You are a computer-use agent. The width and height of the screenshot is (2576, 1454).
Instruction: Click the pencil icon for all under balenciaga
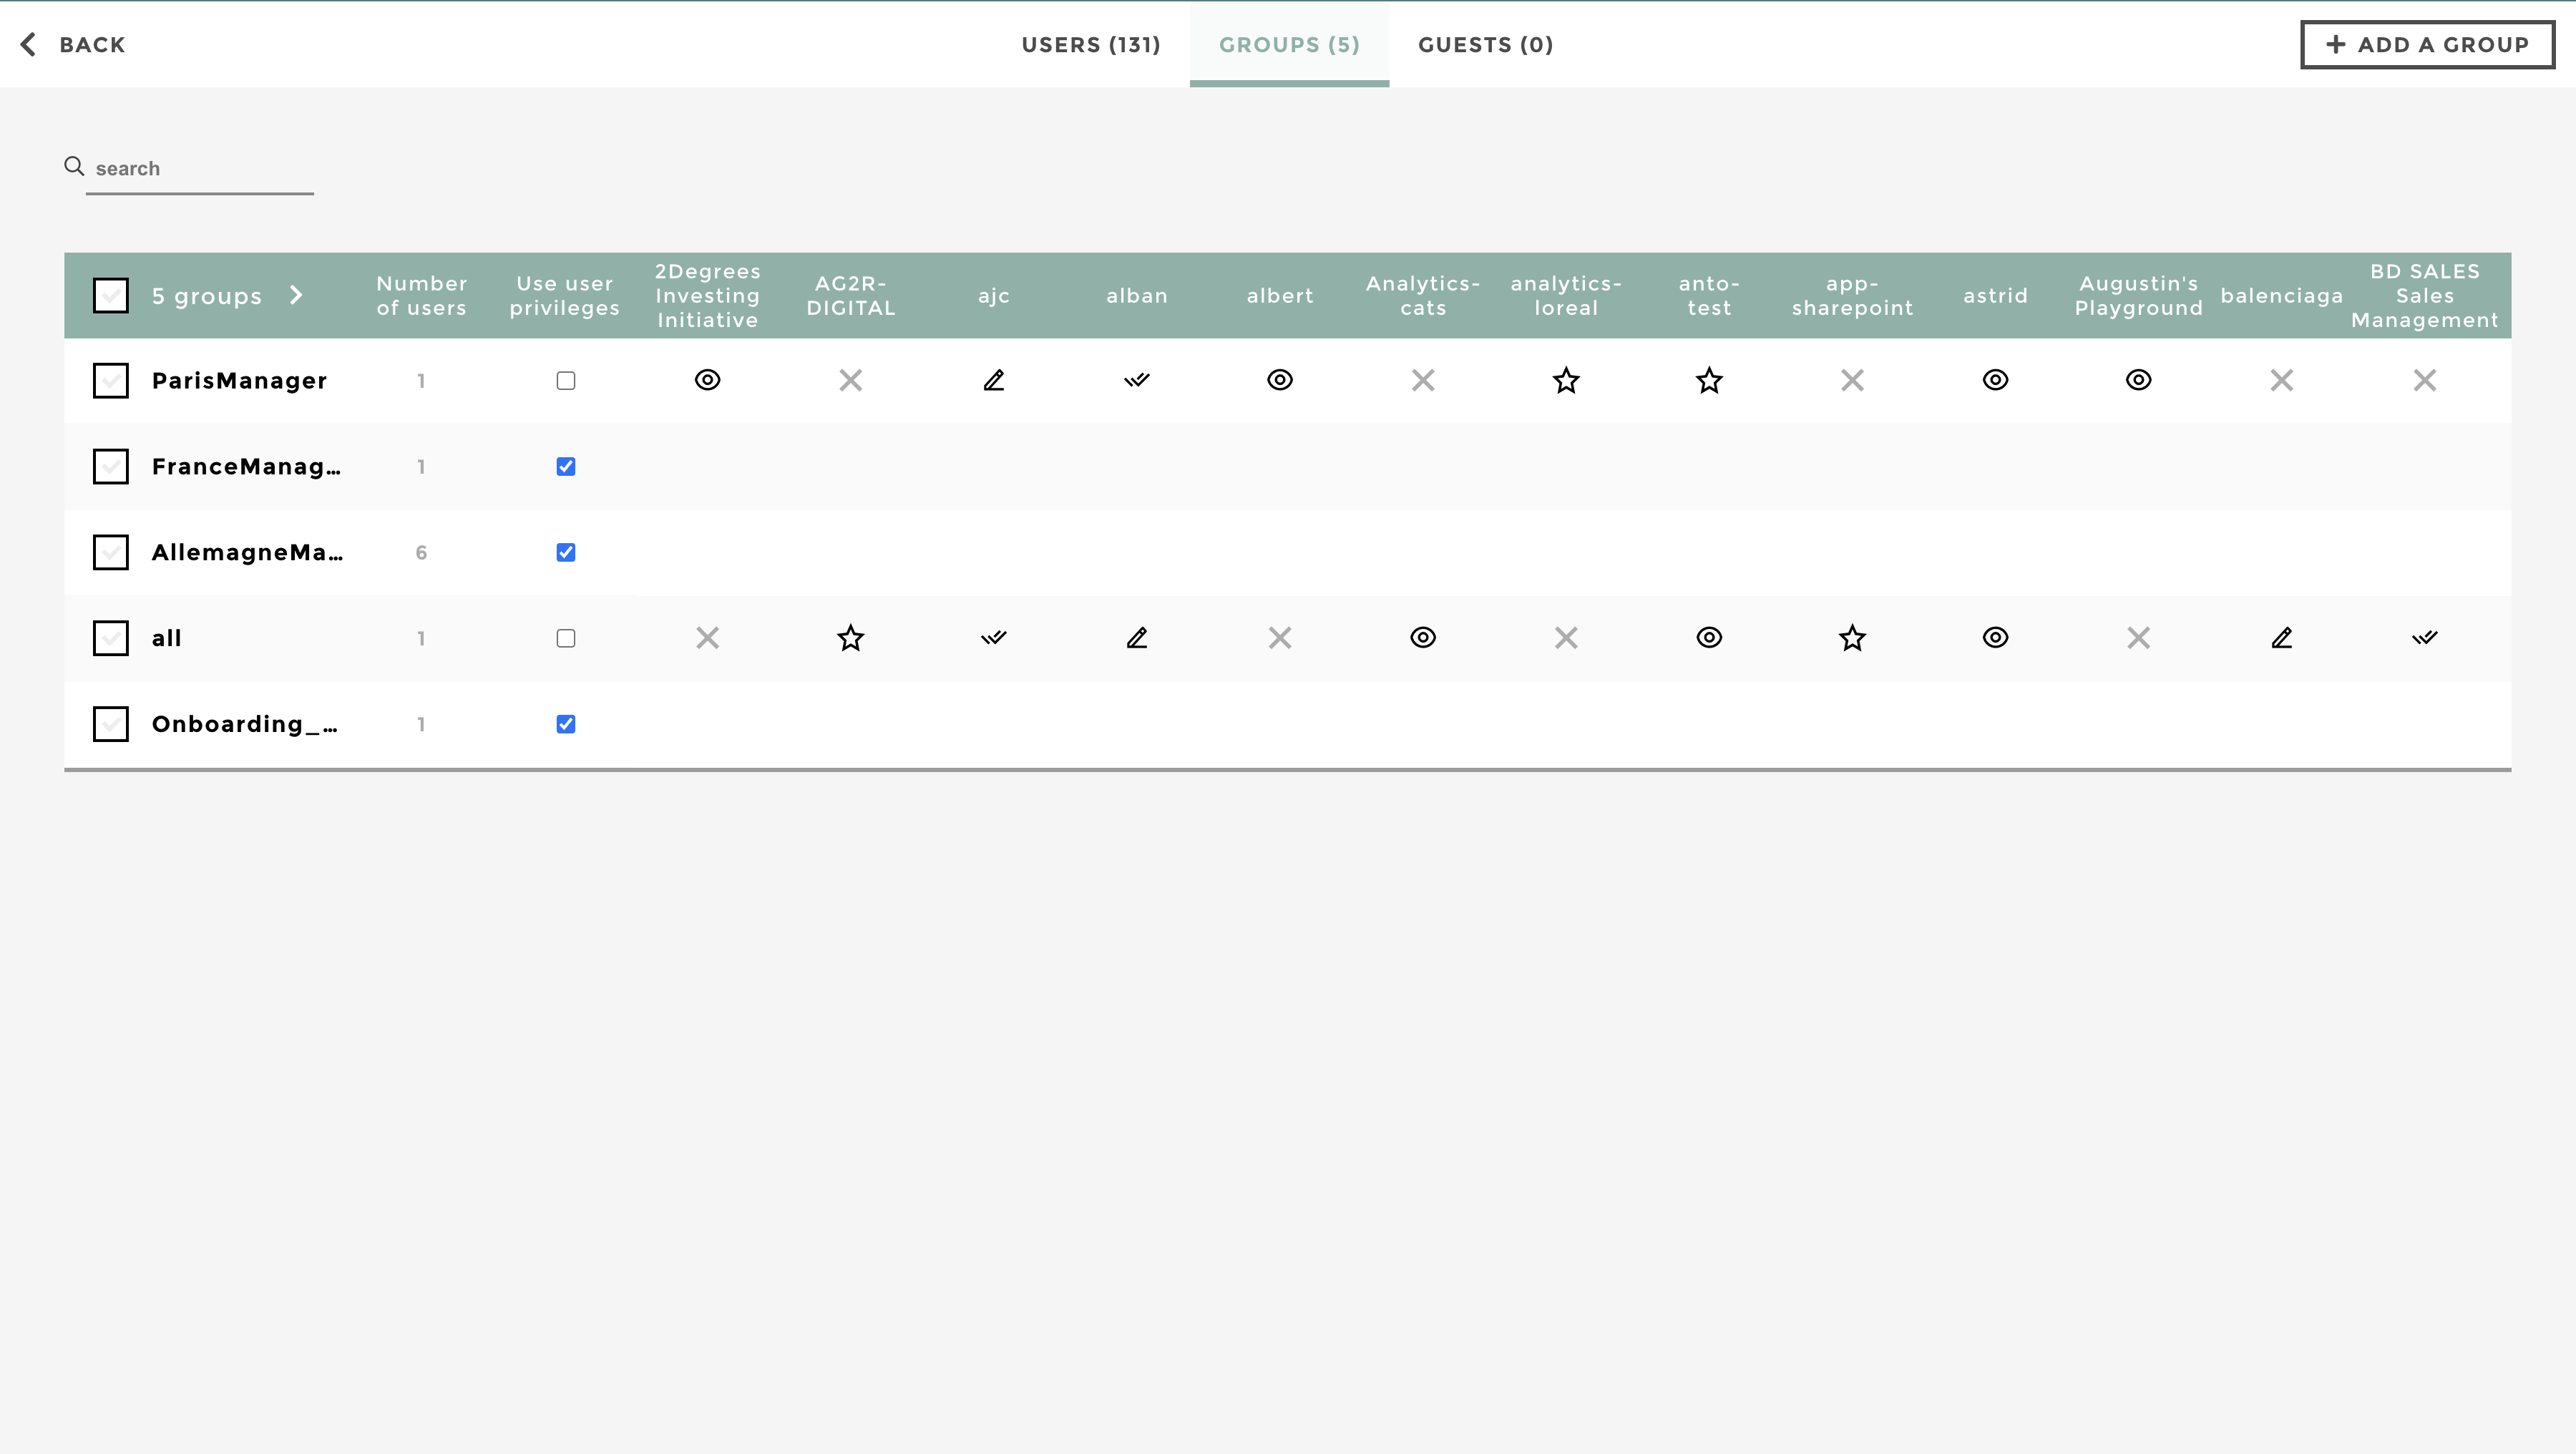point(2281,638)
